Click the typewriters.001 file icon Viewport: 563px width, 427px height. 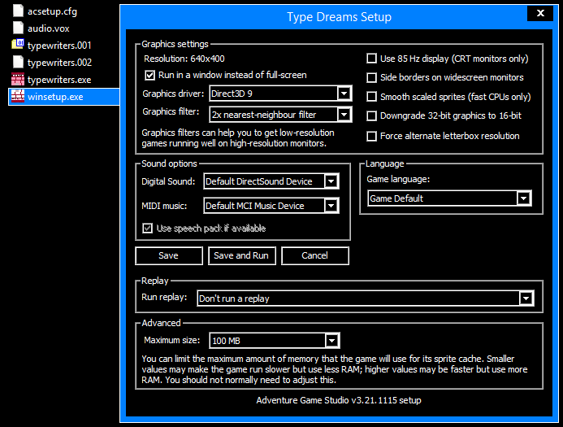point(18,45)
